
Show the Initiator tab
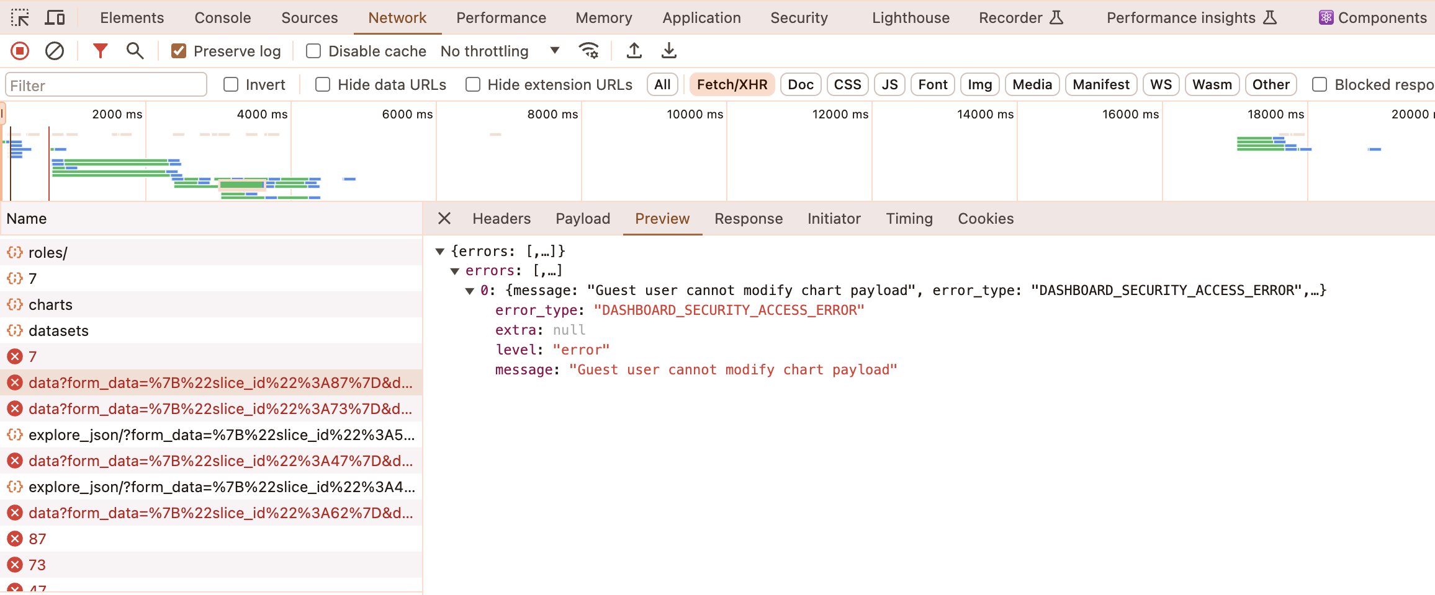click(834, 218)
